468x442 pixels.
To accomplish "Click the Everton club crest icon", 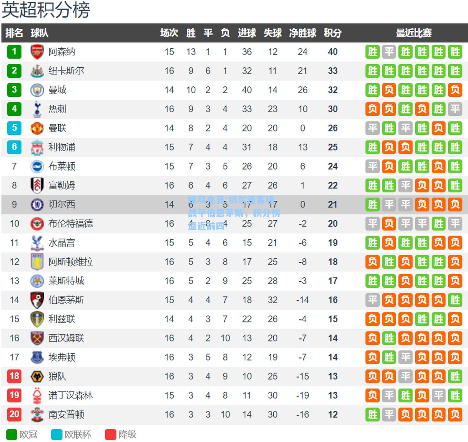I will click(37, 357).
